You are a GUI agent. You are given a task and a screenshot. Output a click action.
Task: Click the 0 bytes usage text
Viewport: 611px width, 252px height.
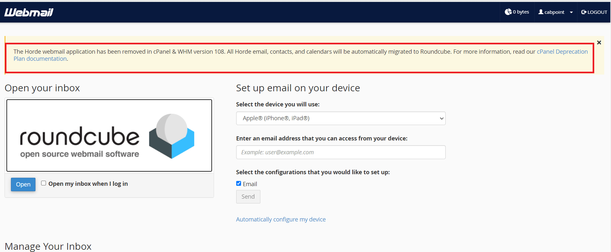tap(521, 12)
